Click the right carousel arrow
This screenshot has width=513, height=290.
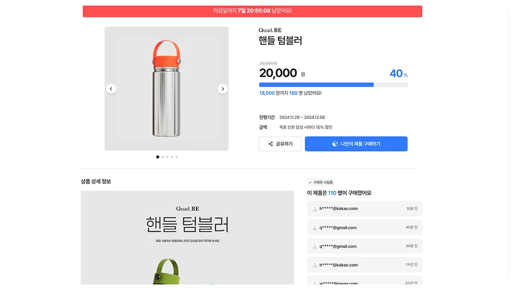click(223, 88)
